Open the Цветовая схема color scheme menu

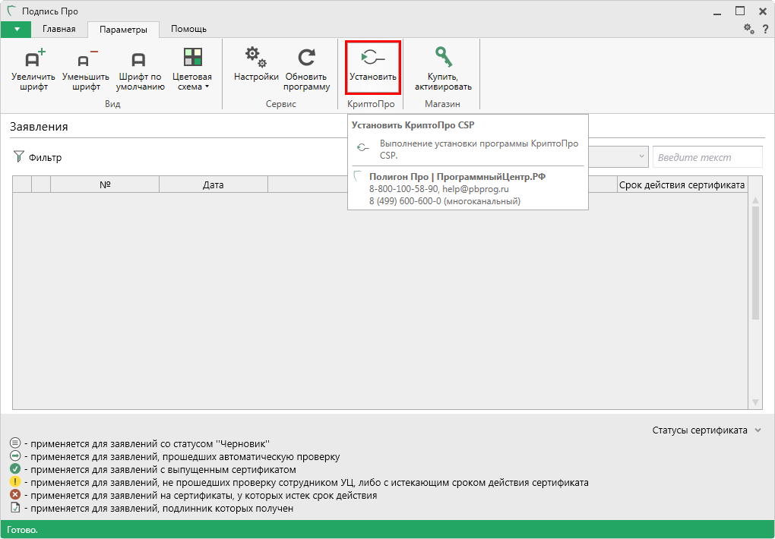click(192, 68)
